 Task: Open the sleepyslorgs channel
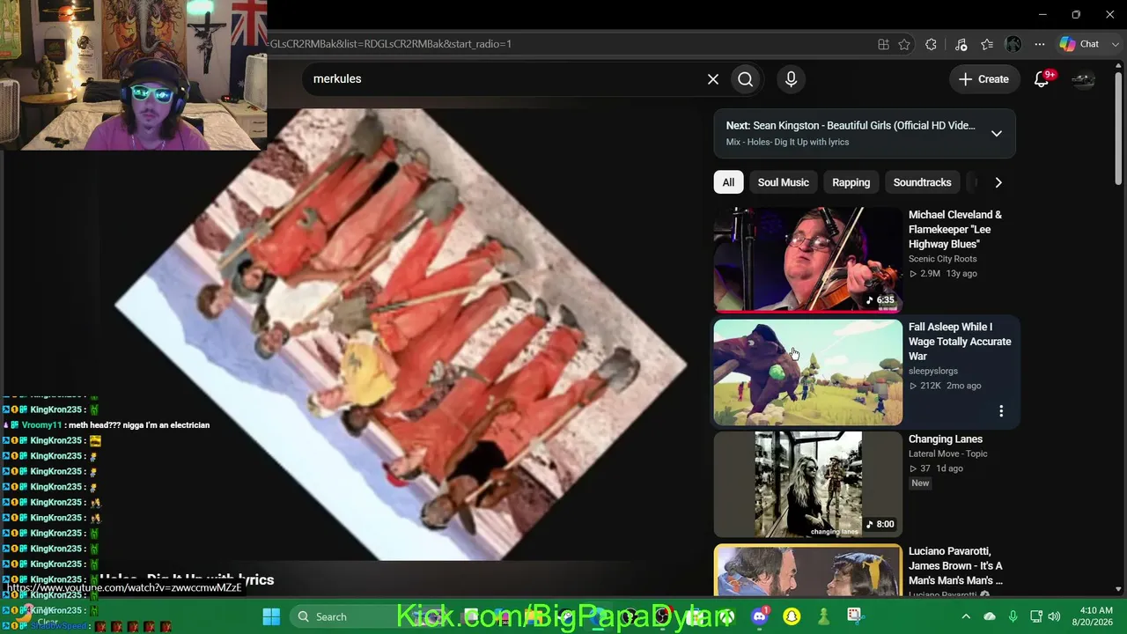[933, 371]
